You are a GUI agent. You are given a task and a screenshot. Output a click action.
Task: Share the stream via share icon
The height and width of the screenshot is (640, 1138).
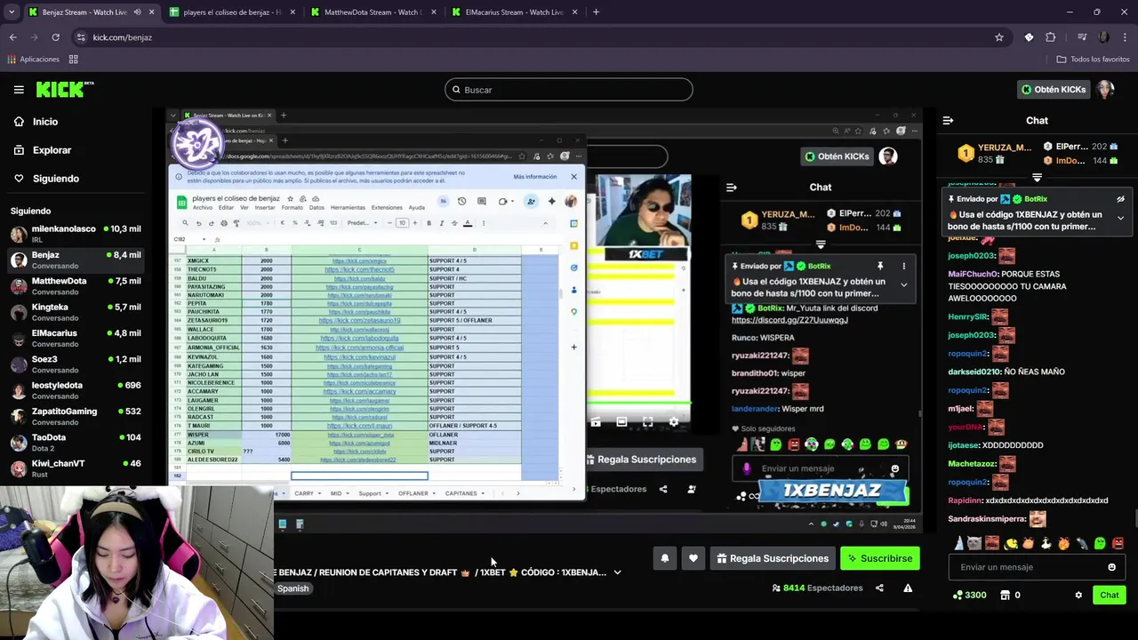[x=879, y=588]
